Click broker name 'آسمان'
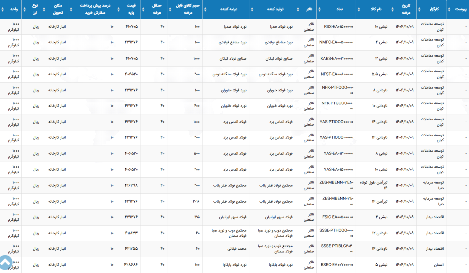The image size is (469, 273). [439, 265]
